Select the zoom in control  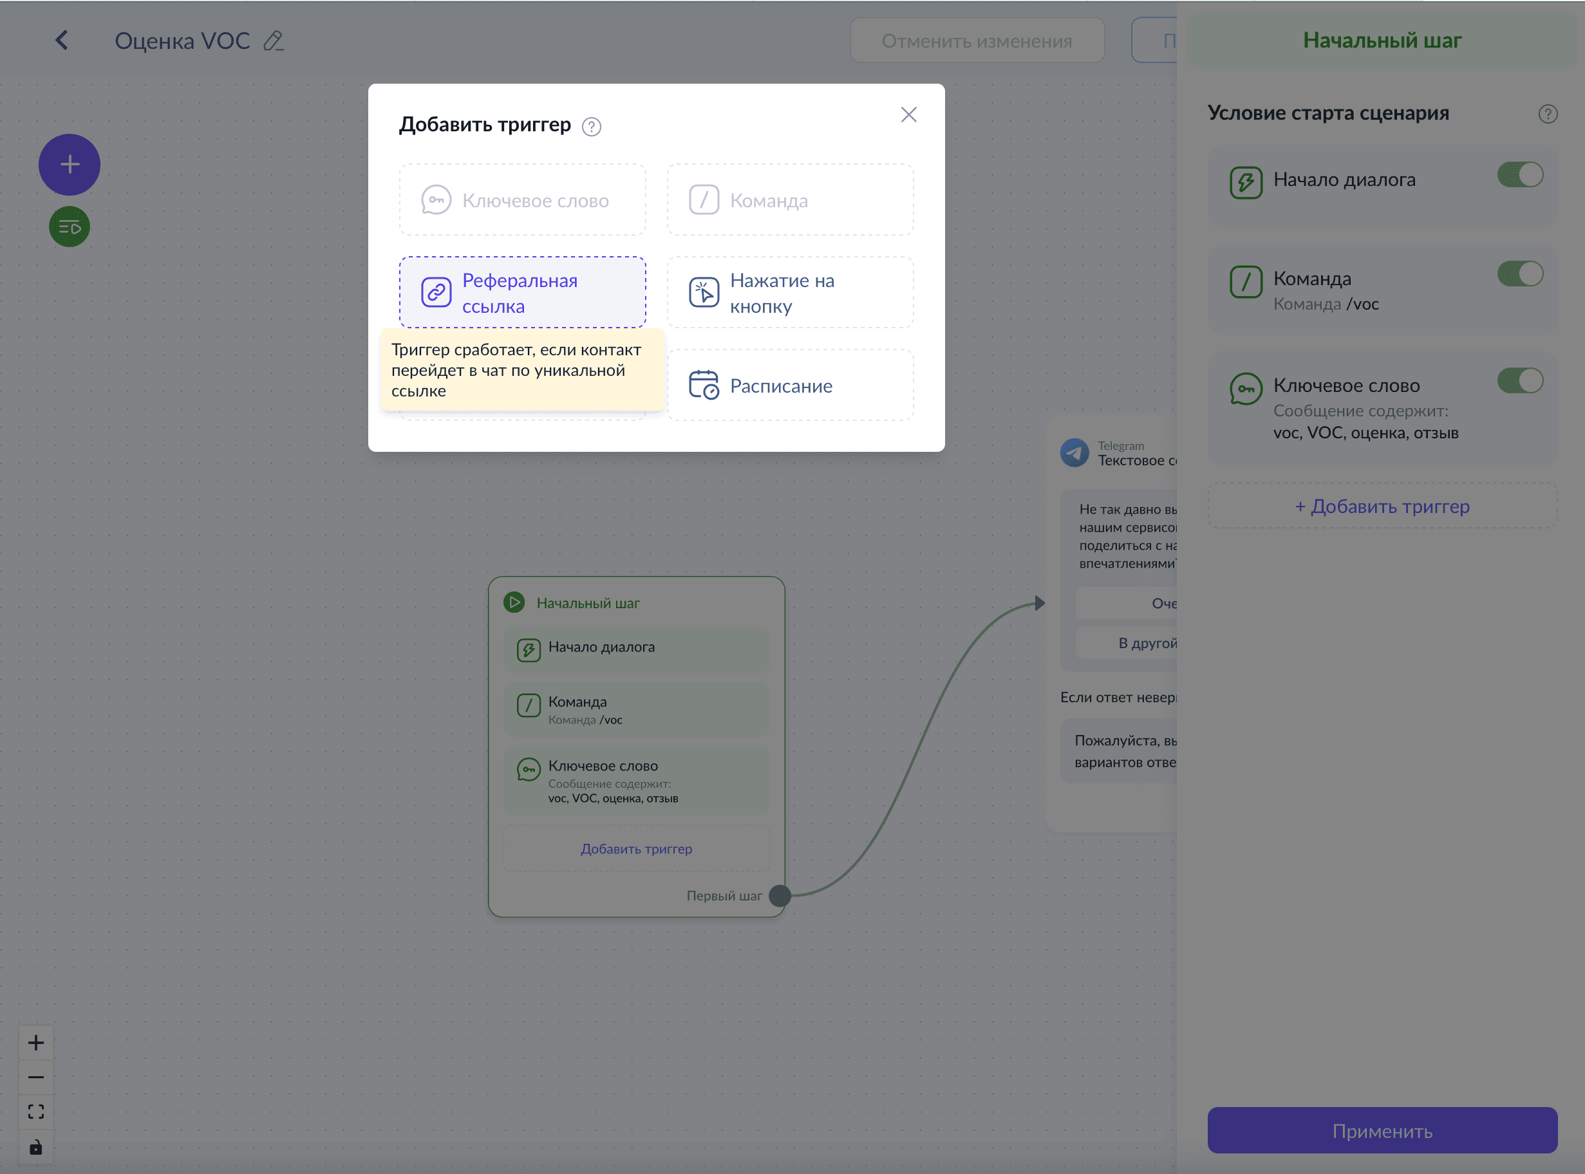click(35, 1042)
